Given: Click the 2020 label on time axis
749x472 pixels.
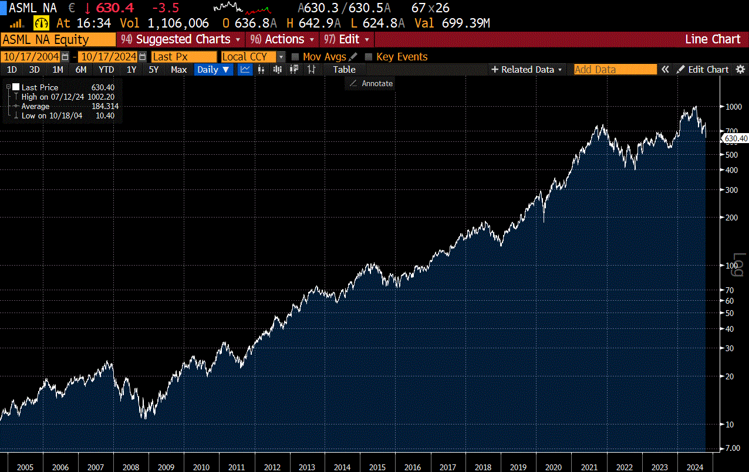Looking at the screenshot, I should (x=554, y=467).
